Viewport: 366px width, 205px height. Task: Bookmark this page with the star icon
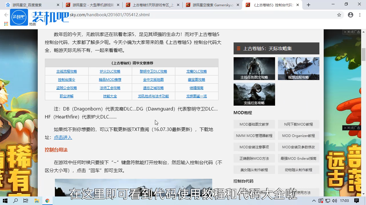pyautogui.click(x=339, y=15)
